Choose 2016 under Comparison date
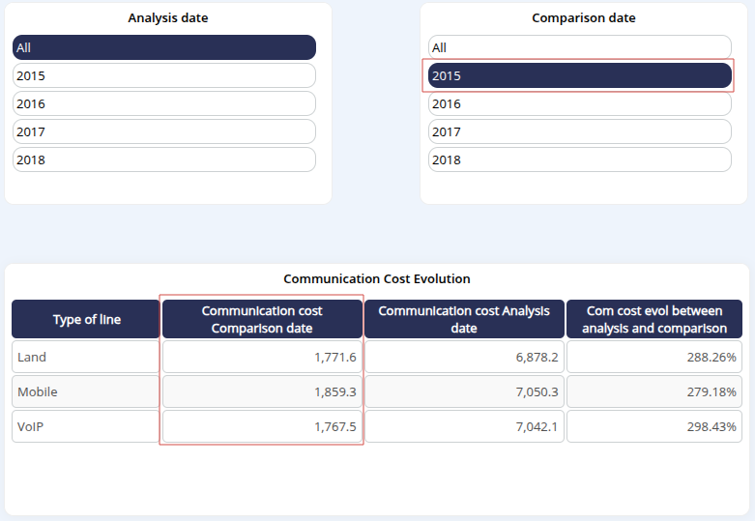755x521 pixels. tap(580, 103)
